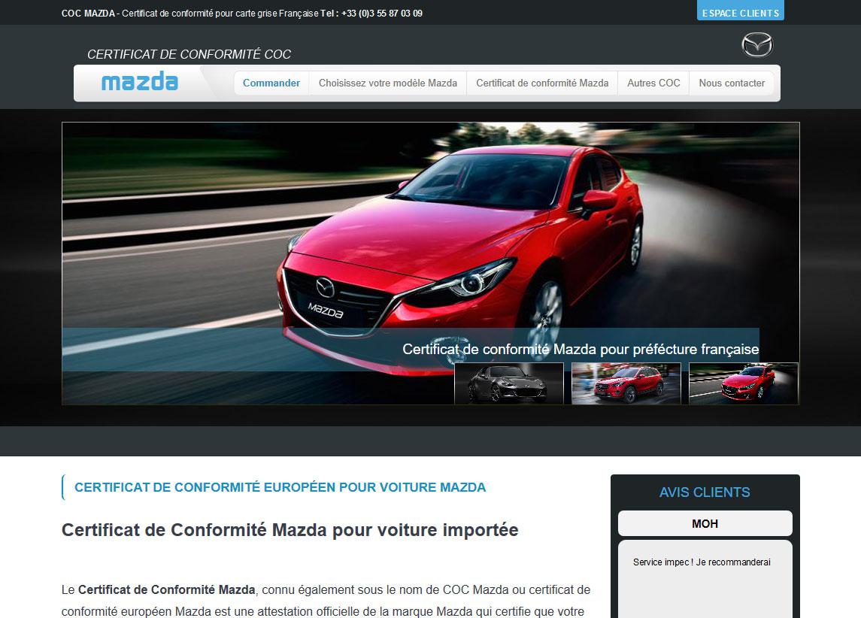Select the red hatchback slide thumbnail
861x618 pixels.
click(x=744, y=383)
